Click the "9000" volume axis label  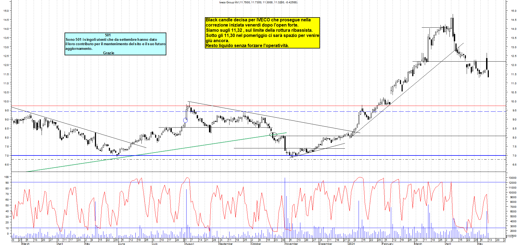point(513,197)
